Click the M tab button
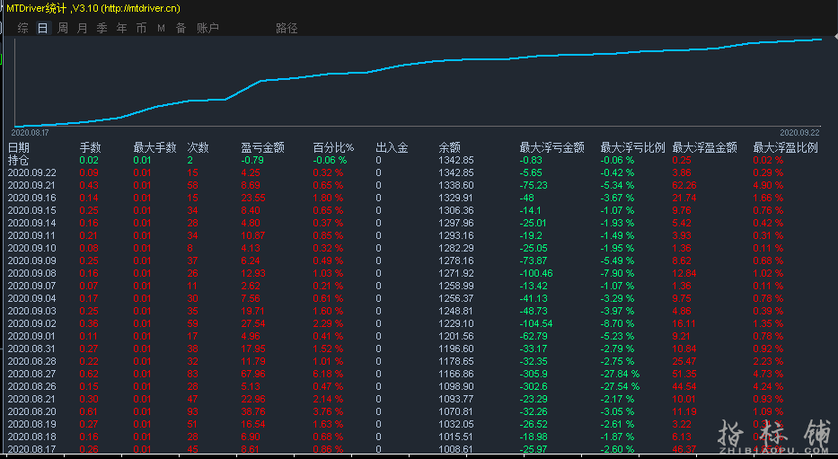The height and width of the screenshot is (459, 838). [162, 28]
